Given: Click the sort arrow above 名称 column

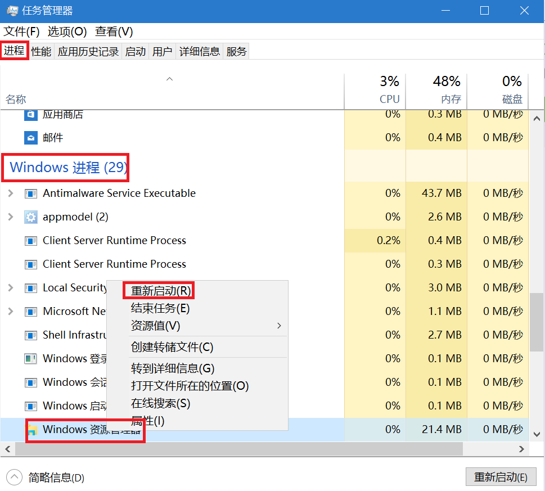Looking at the screenshot, I should [x=170, y=79].
